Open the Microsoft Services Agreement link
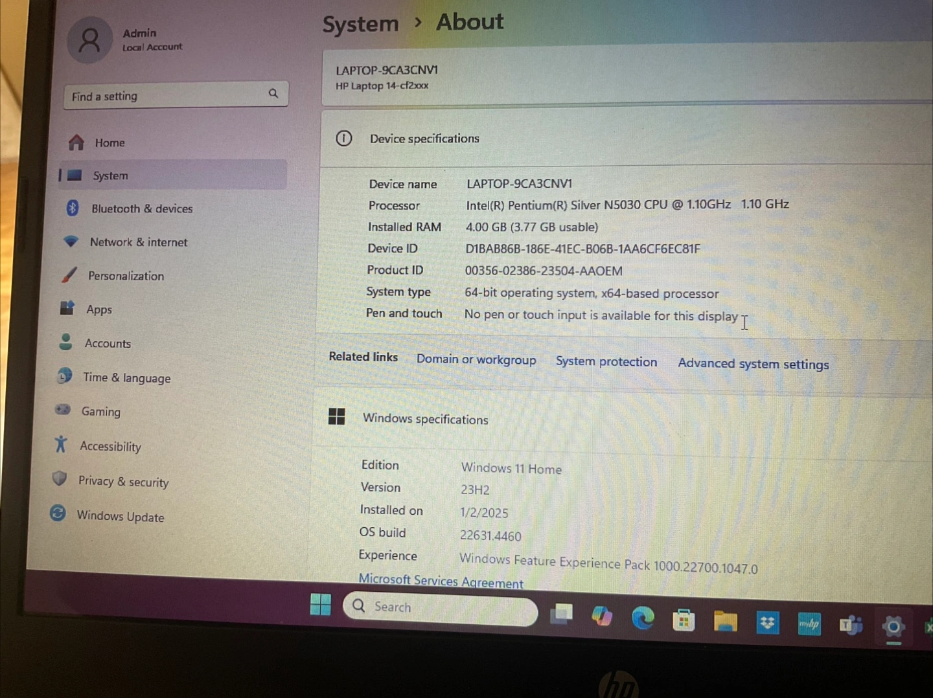Screen dimensions: 933x698 (441, 581)
